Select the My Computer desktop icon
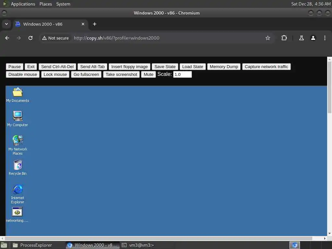Screen dimensions: 332x249 pos(18,119)
